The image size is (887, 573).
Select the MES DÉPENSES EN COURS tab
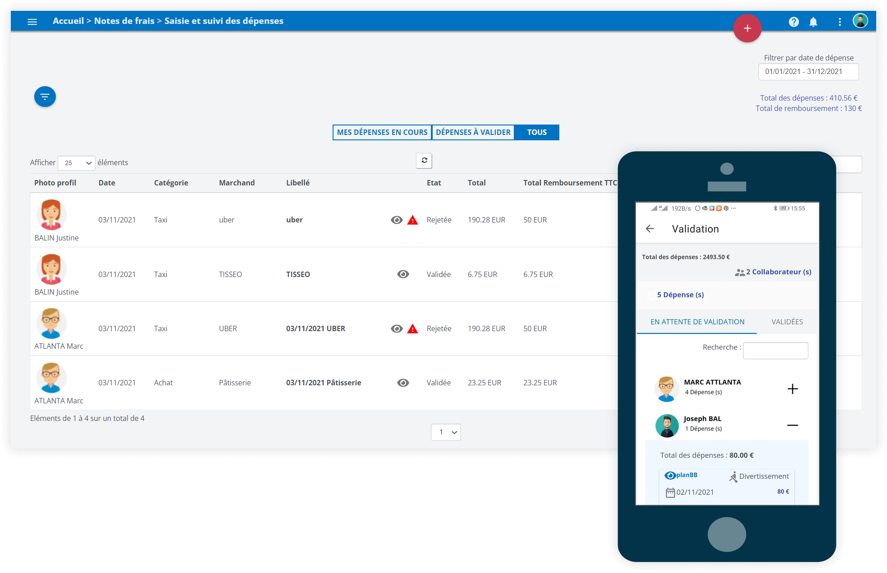(382, 132)
